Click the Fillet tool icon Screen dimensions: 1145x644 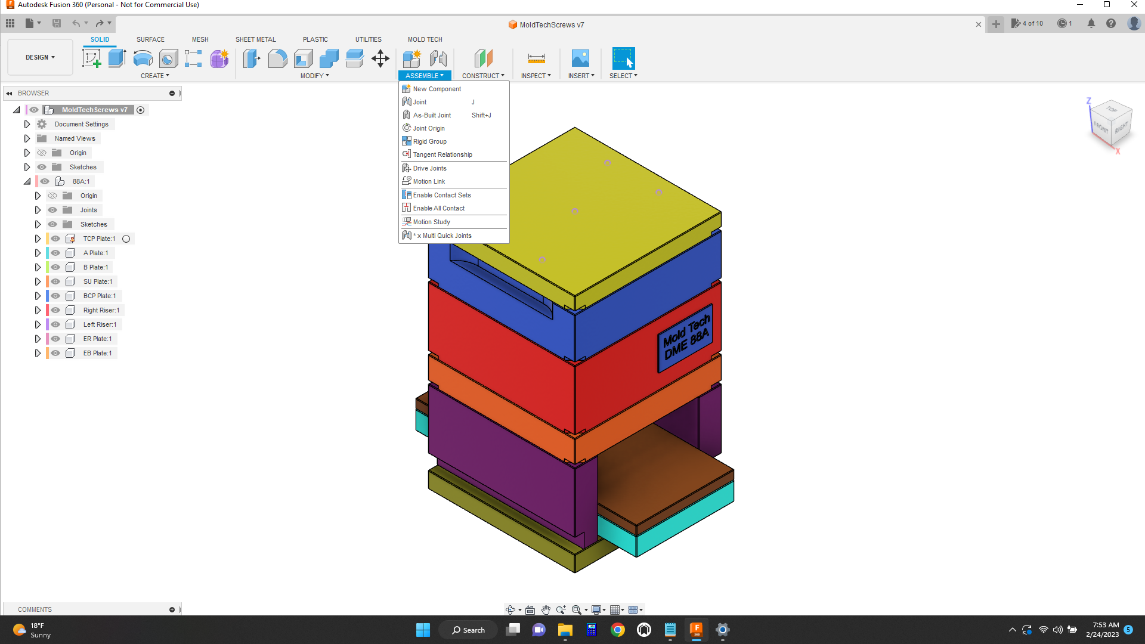tap(277, 58)
